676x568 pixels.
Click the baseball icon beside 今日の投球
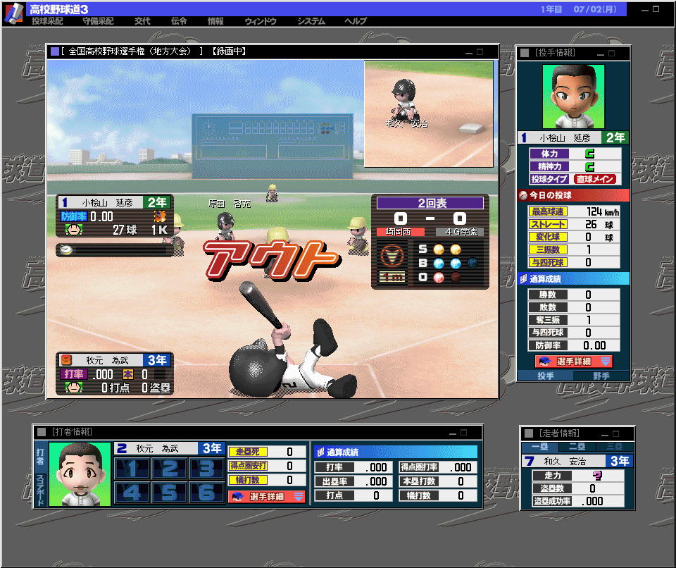pyautogui.click(x=522, y=195)
